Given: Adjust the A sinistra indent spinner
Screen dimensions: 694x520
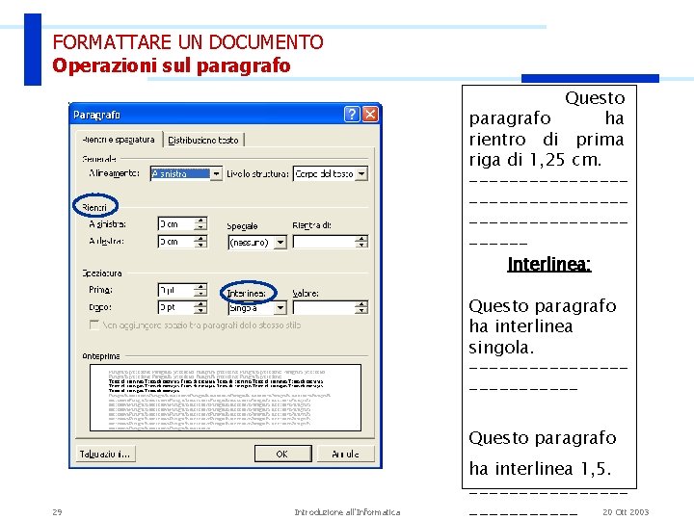Looking at the screenshot, I should [x=200, y=223].
